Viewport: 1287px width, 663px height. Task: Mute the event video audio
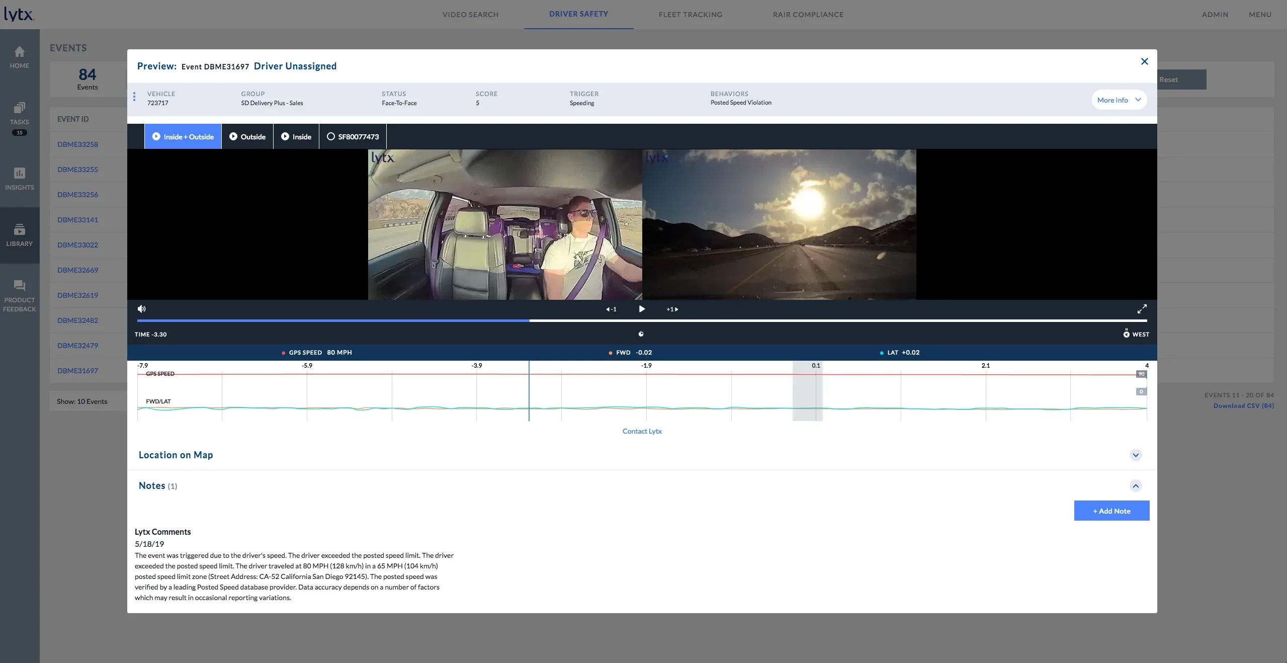pyautogui.click(x=142, y=309)
